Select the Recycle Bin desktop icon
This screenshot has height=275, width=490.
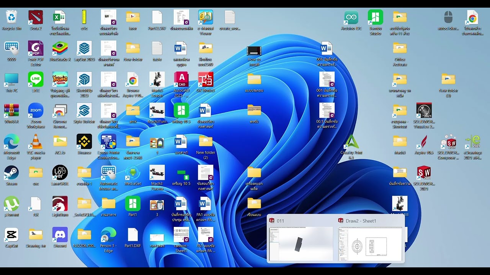click(11, 20)
